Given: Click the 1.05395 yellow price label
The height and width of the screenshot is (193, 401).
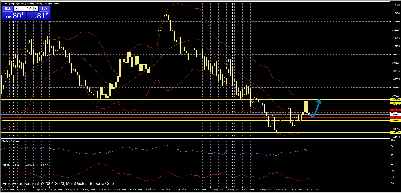Looking at the screenshot, I should [x=395, y=121].
